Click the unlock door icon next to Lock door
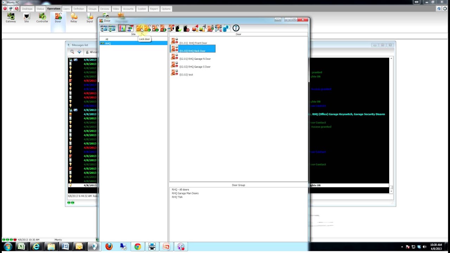Image resolution: width=450 pixels, height=253 pixels. (147, 28)
